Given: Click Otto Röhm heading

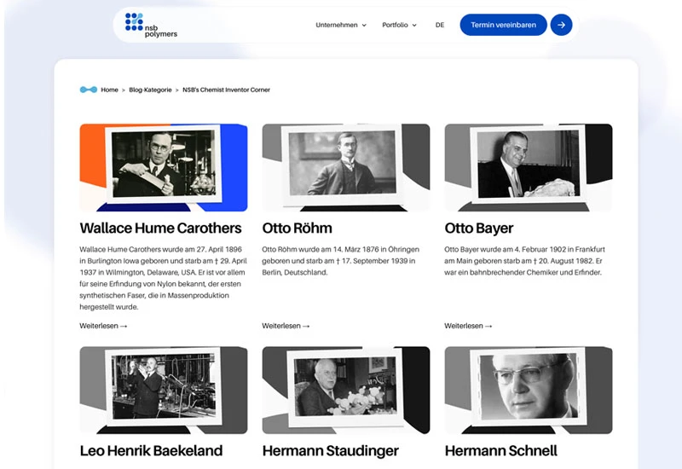Looking at the screenshot, I should click(297, 228).
